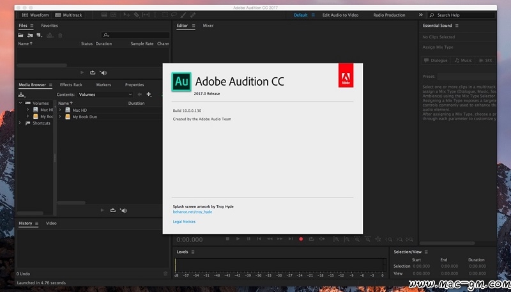The height and width of the screenshot is (292, 511).
Task: Click the trash icon in Files panel
Action: click(60, 35)
